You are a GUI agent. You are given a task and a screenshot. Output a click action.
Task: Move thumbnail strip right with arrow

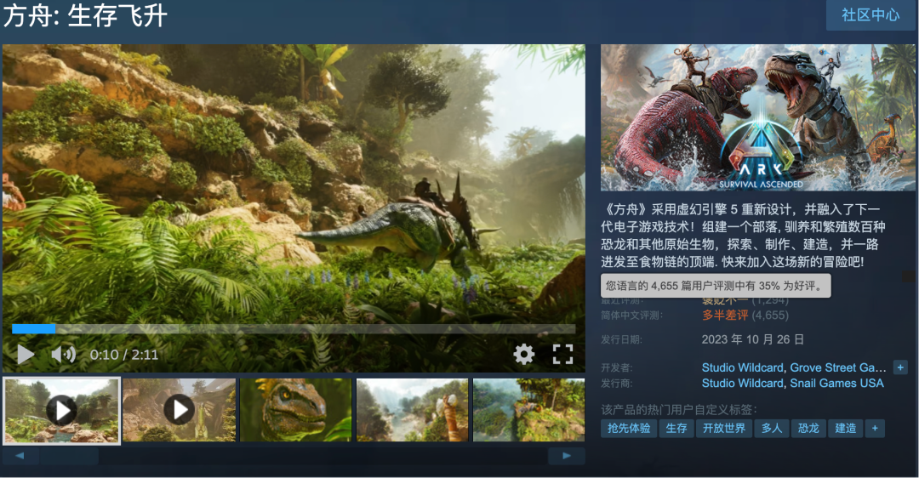coord(566,456)
